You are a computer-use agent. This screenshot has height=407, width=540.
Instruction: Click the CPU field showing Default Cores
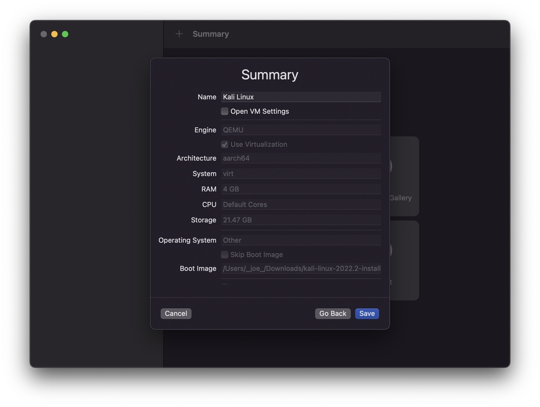tap(301, 204)
